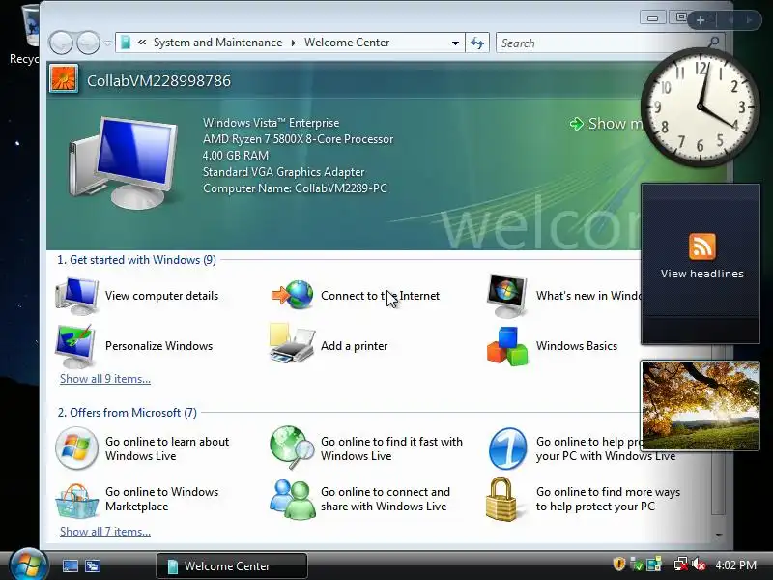
Task: Click the scrollbar down arrow
Action: tap(719, 535)
